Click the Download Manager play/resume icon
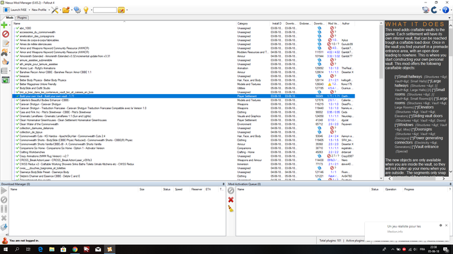This screenshot has height=254, width=453. [4, 191]
